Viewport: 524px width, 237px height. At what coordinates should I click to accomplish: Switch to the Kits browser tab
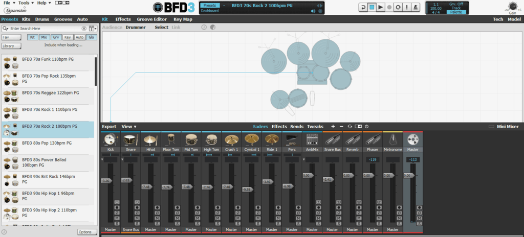(26, 19)
